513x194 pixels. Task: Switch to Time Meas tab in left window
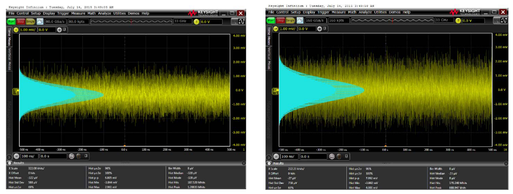[10, 36]
